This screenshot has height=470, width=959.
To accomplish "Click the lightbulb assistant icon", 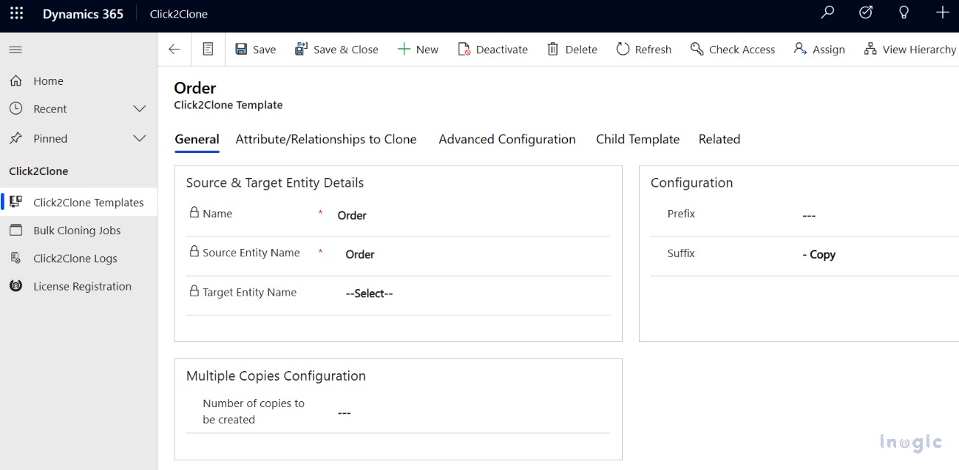I will point(904,13).
